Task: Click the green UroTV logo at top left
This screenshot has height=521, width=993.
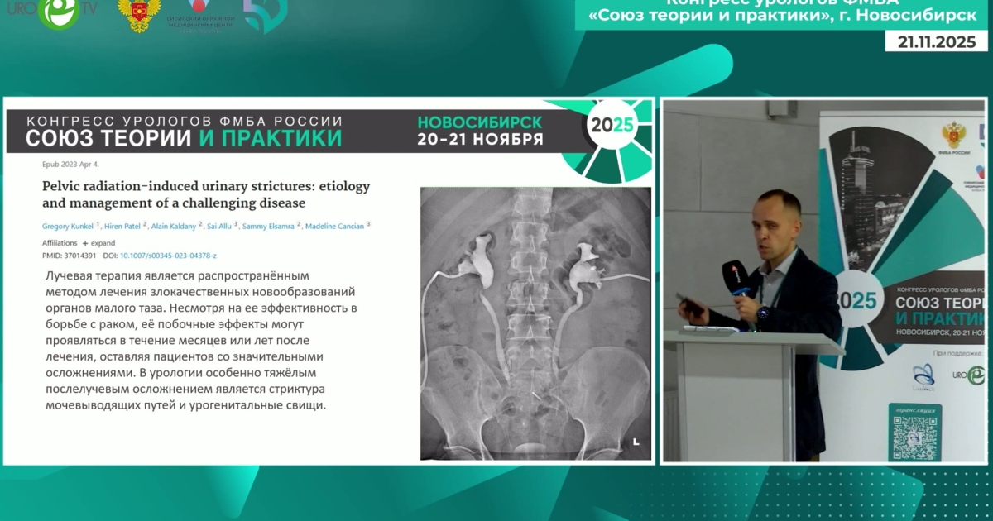Action: [60, 15]
